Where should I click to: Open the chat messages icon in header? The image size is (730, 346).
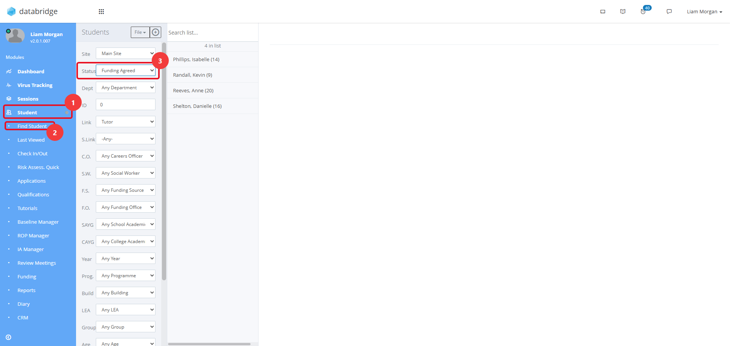(669, 12)
